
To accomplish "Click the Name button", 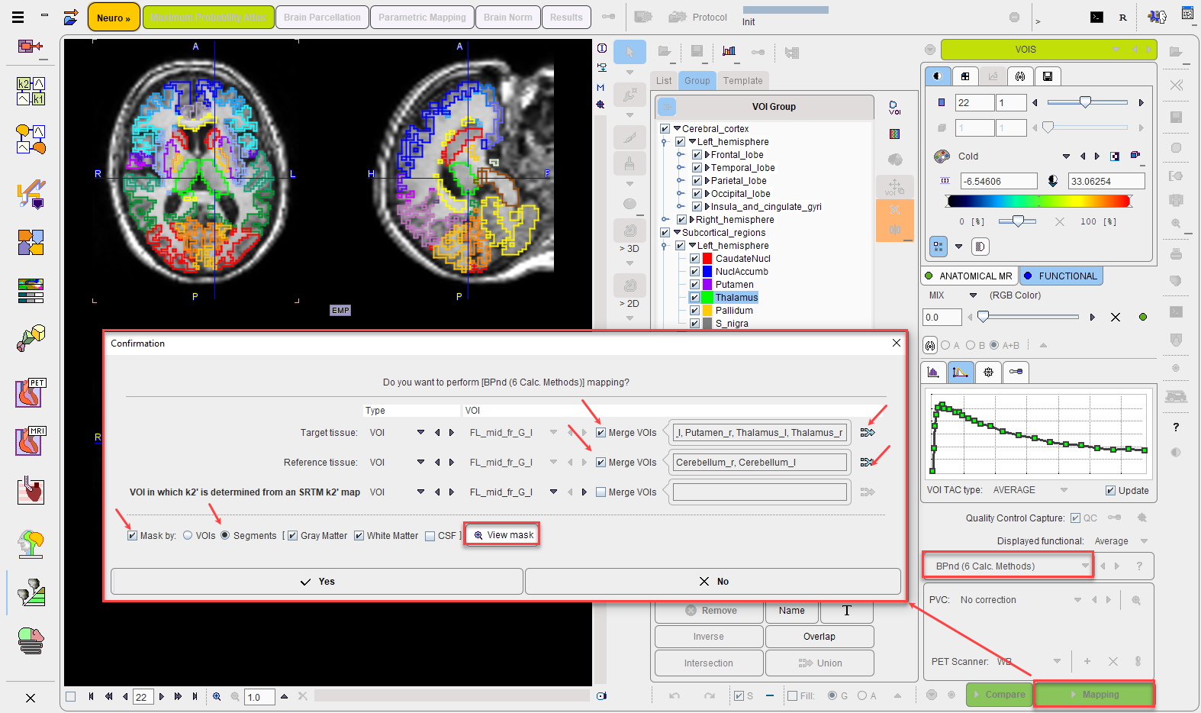I will click(792, 611).
